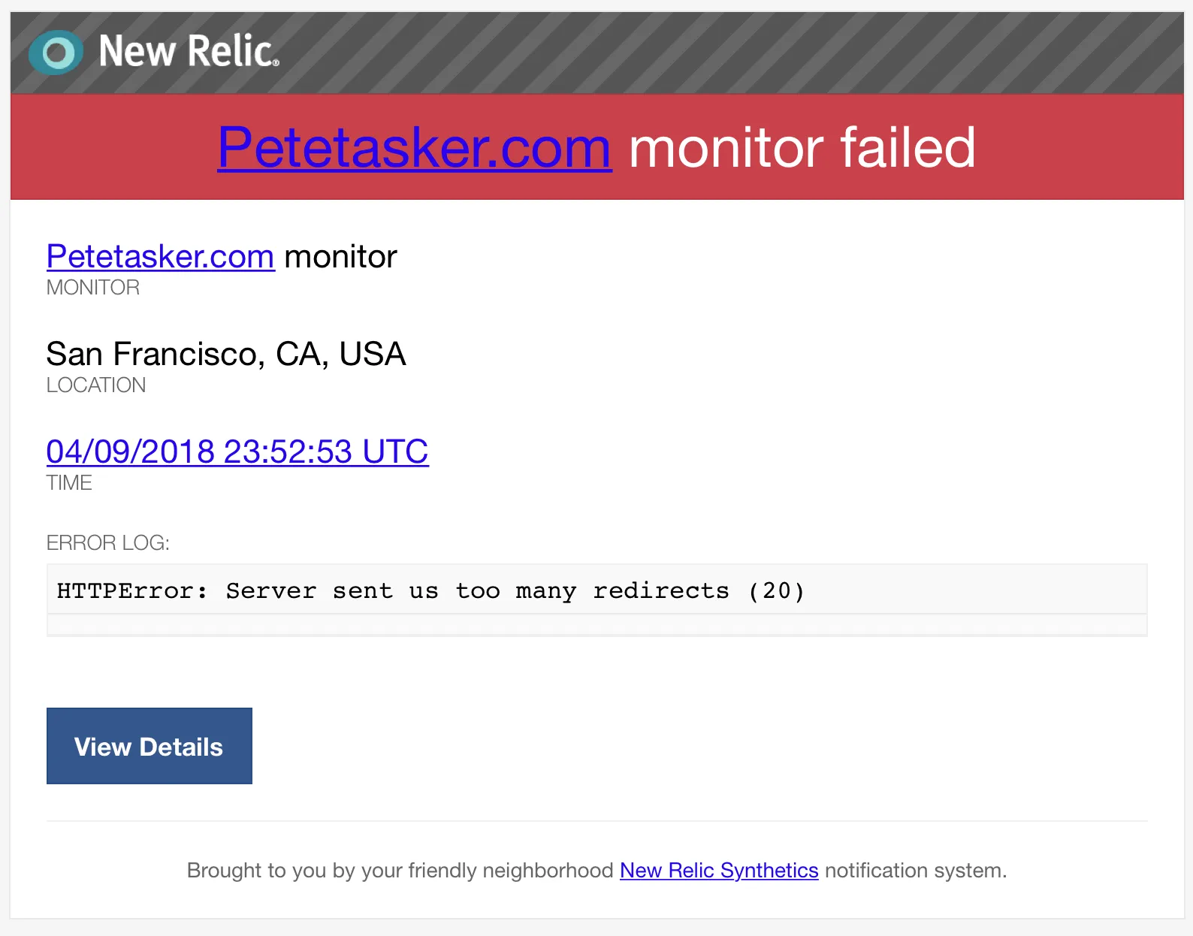Click the San Francisco, CA, USA text
1193x936 pixels.
(225, 354)
